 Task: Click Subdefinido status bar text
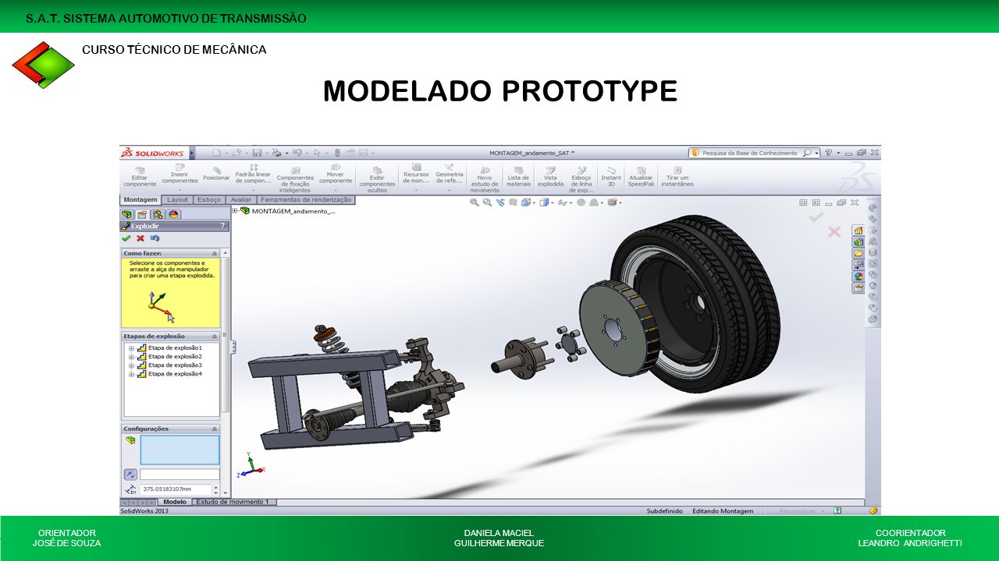[663, 511]
